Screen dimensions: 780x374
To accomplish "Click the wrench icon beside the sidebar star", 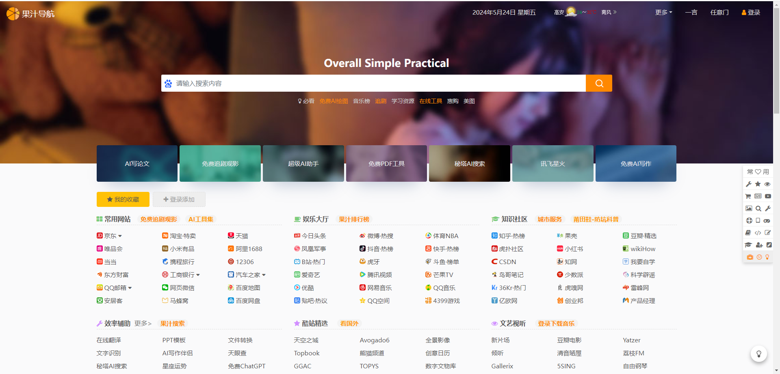I will (x=749, y=184).
